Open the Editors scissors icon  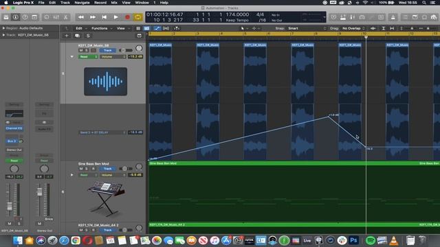pyautogui.click(x=66, y=17)
